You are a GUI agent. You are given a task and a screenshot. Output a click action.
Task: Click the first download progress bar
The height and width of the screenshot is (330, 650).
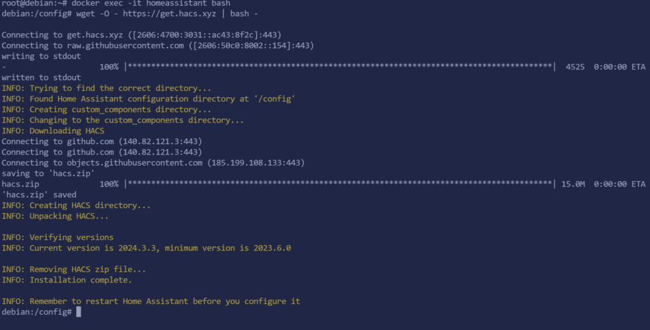(x=340, y=67)
